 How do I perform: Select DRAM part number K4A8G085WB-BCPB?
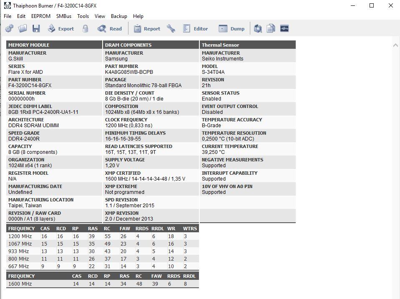point(129,72)
